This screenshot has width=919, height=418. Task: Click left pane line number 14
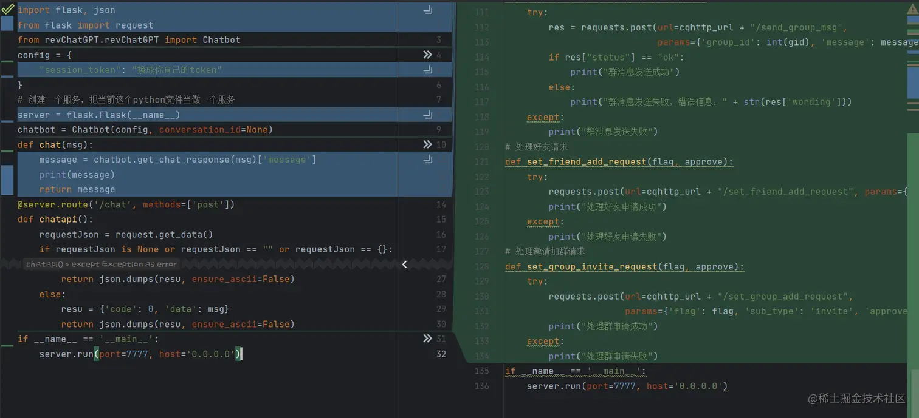coord(441,204)
